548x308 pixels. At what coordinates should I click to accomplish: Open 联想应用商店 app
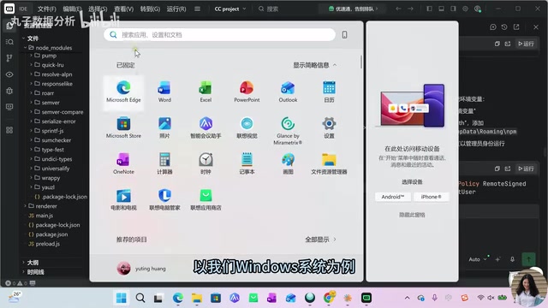tap(205, 199)
